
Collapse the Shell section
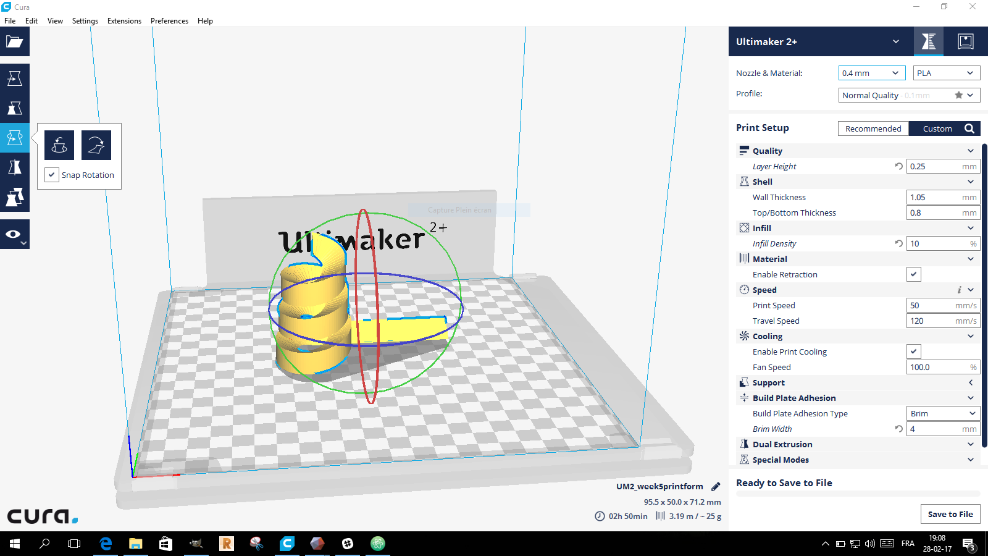(x=971, y=182)
